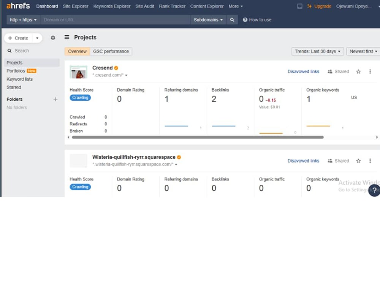Click the Domain or URL input field

click(x=115, y=20)
